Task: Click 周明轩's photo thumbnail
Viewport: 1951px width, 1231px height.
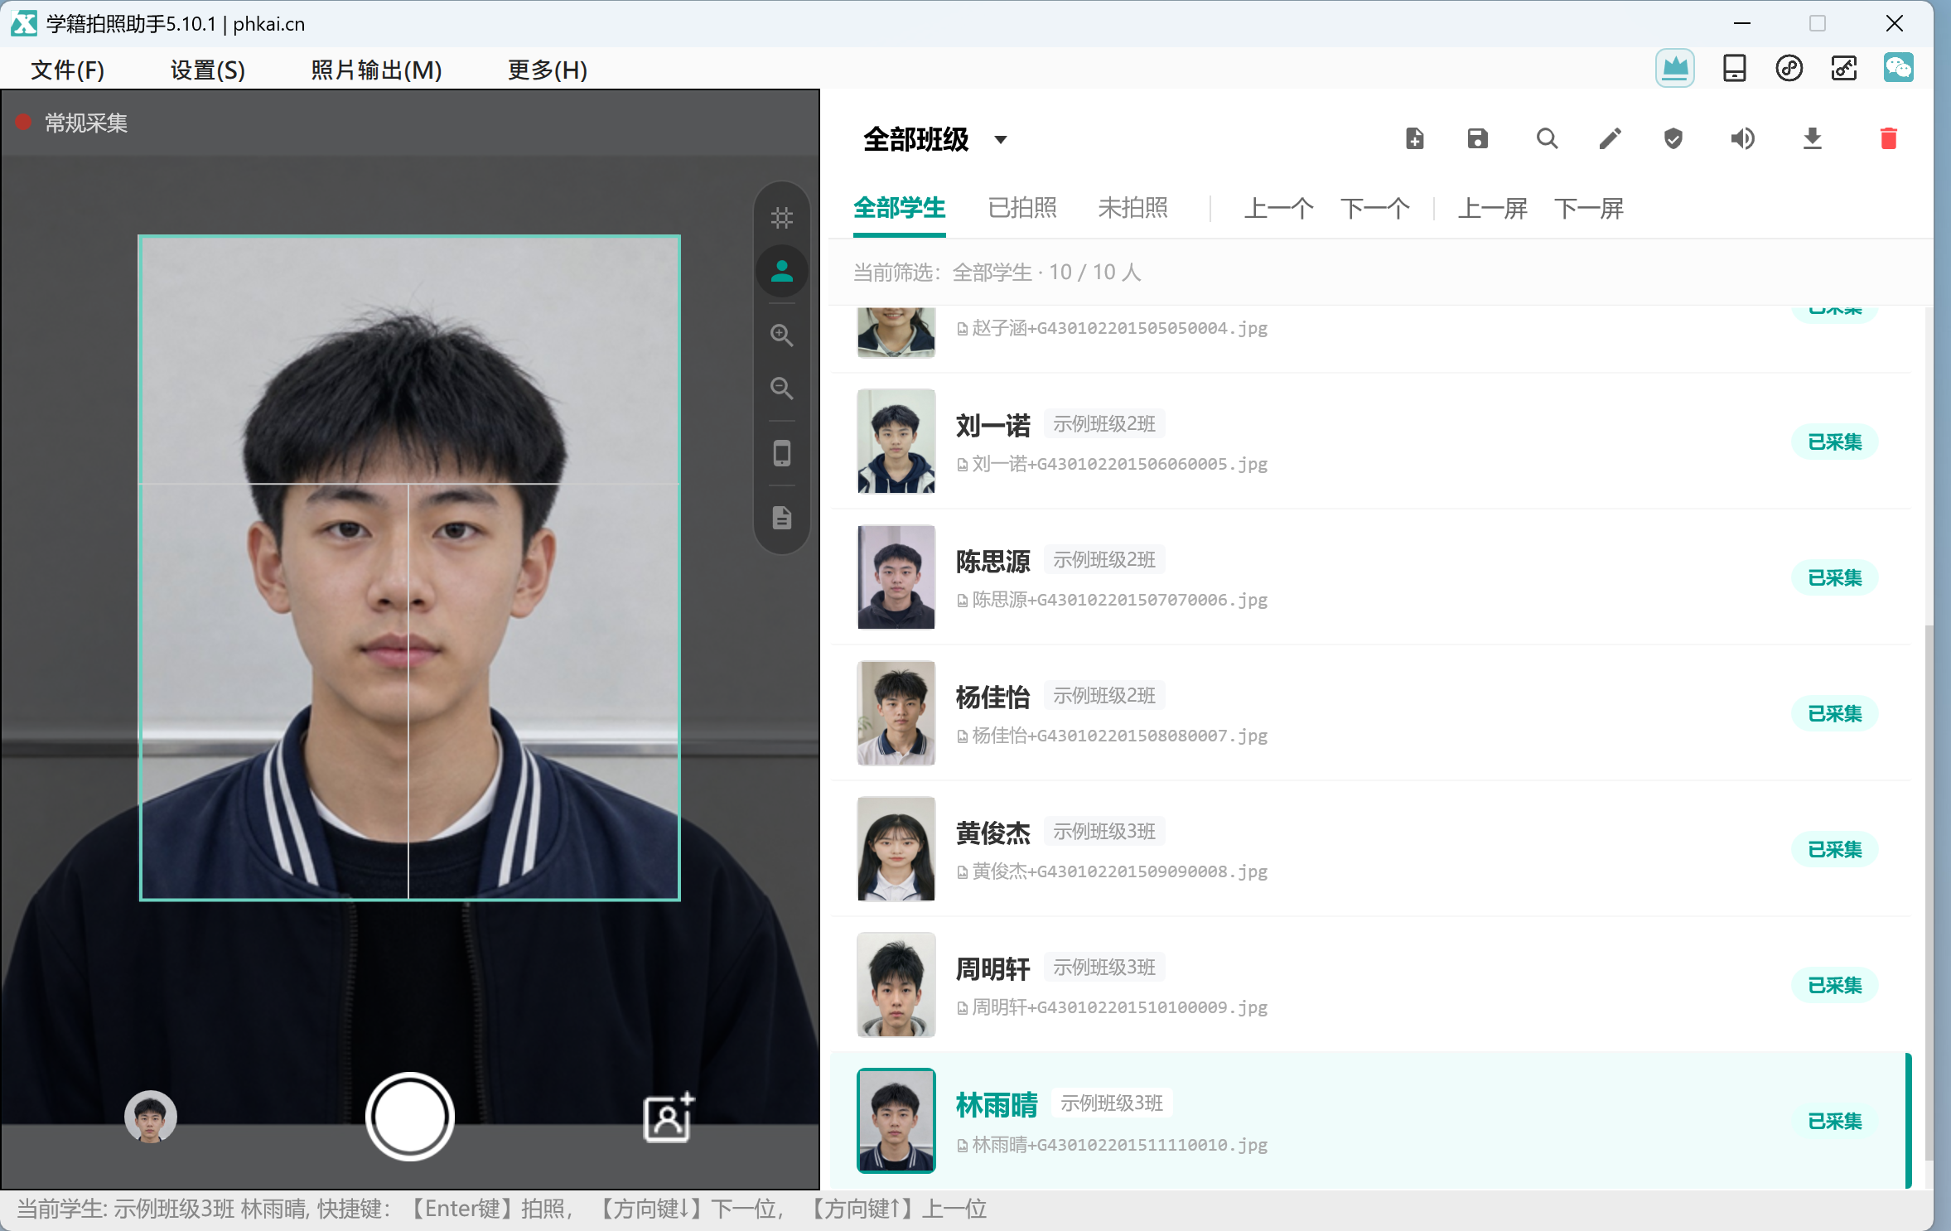Action: [896, 985]
